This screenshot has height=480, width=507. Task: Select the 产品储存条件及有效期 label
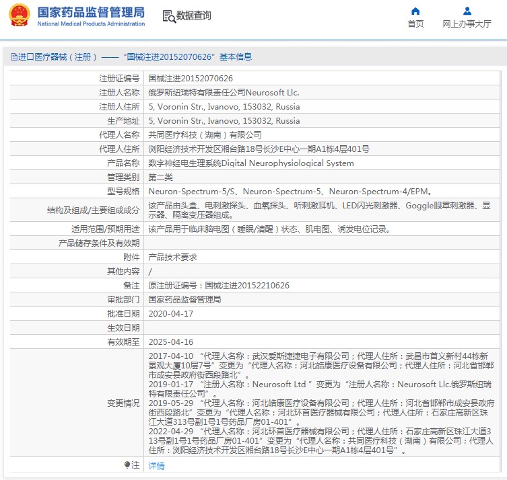(99, 243)
